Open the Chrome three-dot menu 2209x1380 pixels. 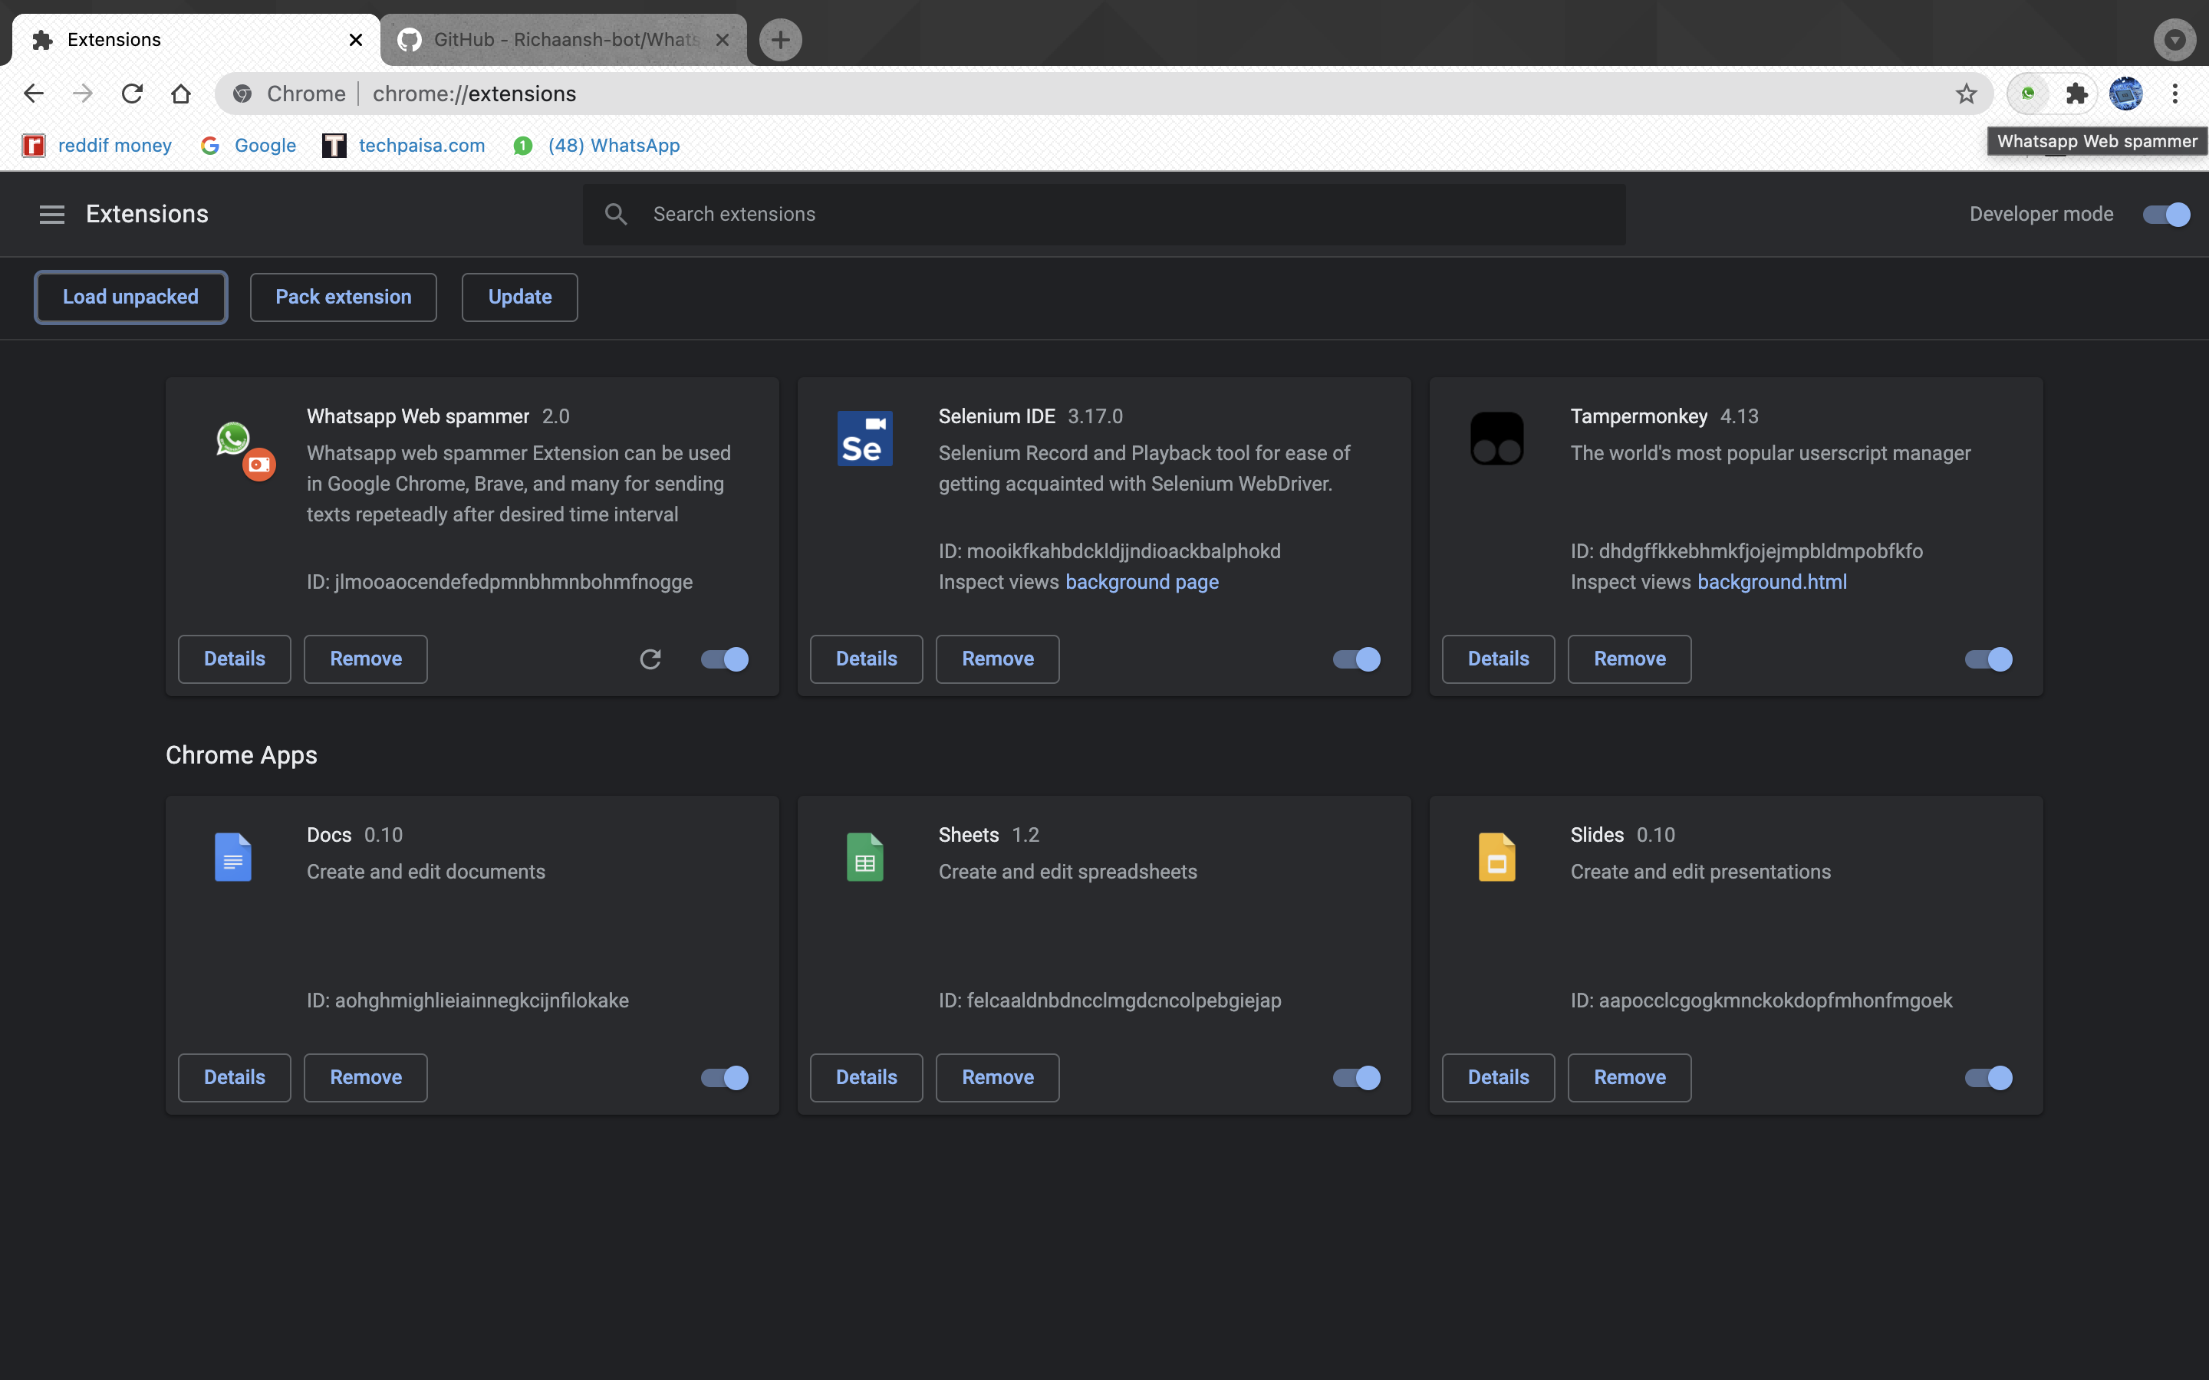(2176, 93)
